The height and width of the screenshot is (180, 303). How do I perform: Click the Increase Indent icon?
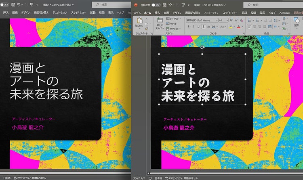pos(271,20)
